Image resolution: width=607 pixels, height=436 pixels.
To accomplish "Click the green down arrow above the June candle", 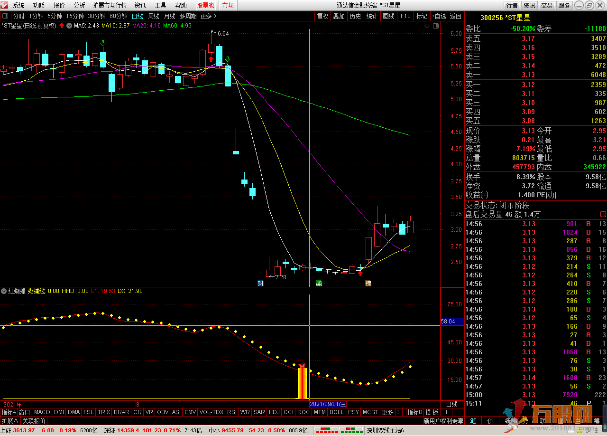I will coord(103,44).
